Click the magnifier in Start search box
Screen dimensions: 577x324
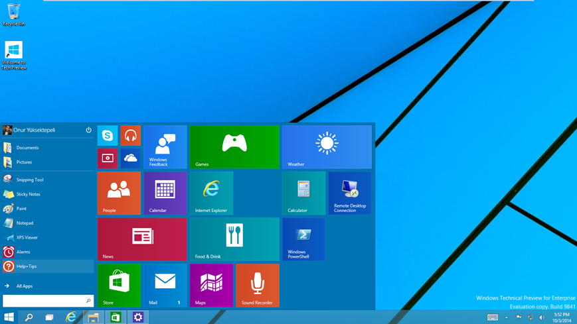click(88, 301)
